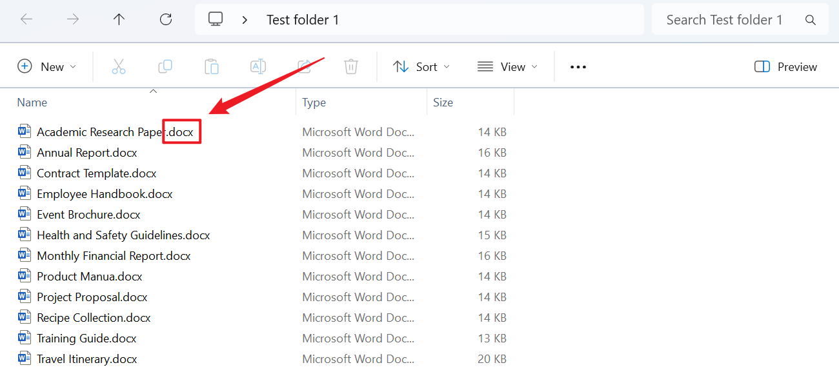Viewport: 839px width, 383px height.
Task: Click the Back navigation arrow
Action: pos(26,19)
